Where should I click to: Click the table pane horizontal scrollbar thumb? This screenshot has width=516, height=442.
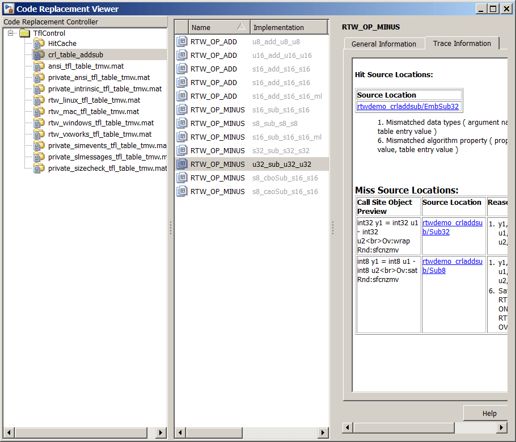[214, 432]
